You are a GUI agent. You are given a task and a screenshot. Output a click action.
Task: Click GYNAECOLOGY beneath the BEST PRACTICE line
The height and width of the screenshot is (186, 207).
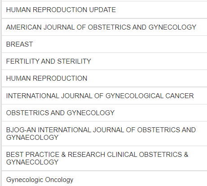coord(32,162)
